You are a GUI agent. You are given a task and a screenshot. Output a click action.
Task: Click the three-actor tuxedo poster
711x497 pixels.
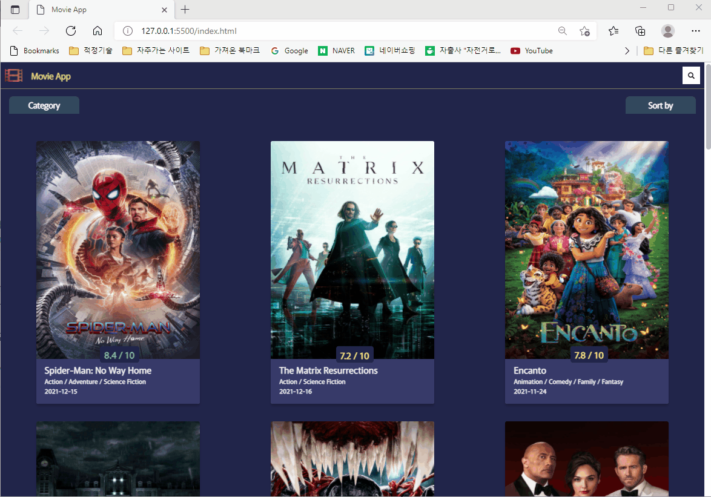point(587,459)
